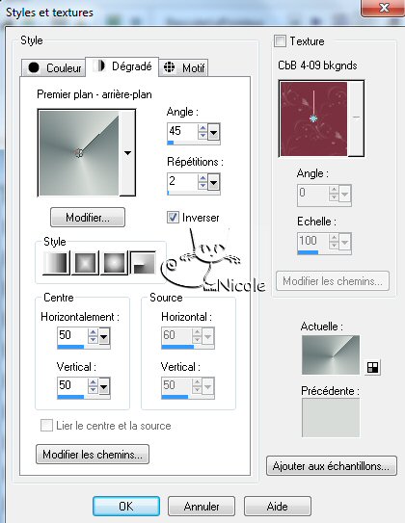Select the radial gradient style icon
405x523 pixels.
coord(144,263)
